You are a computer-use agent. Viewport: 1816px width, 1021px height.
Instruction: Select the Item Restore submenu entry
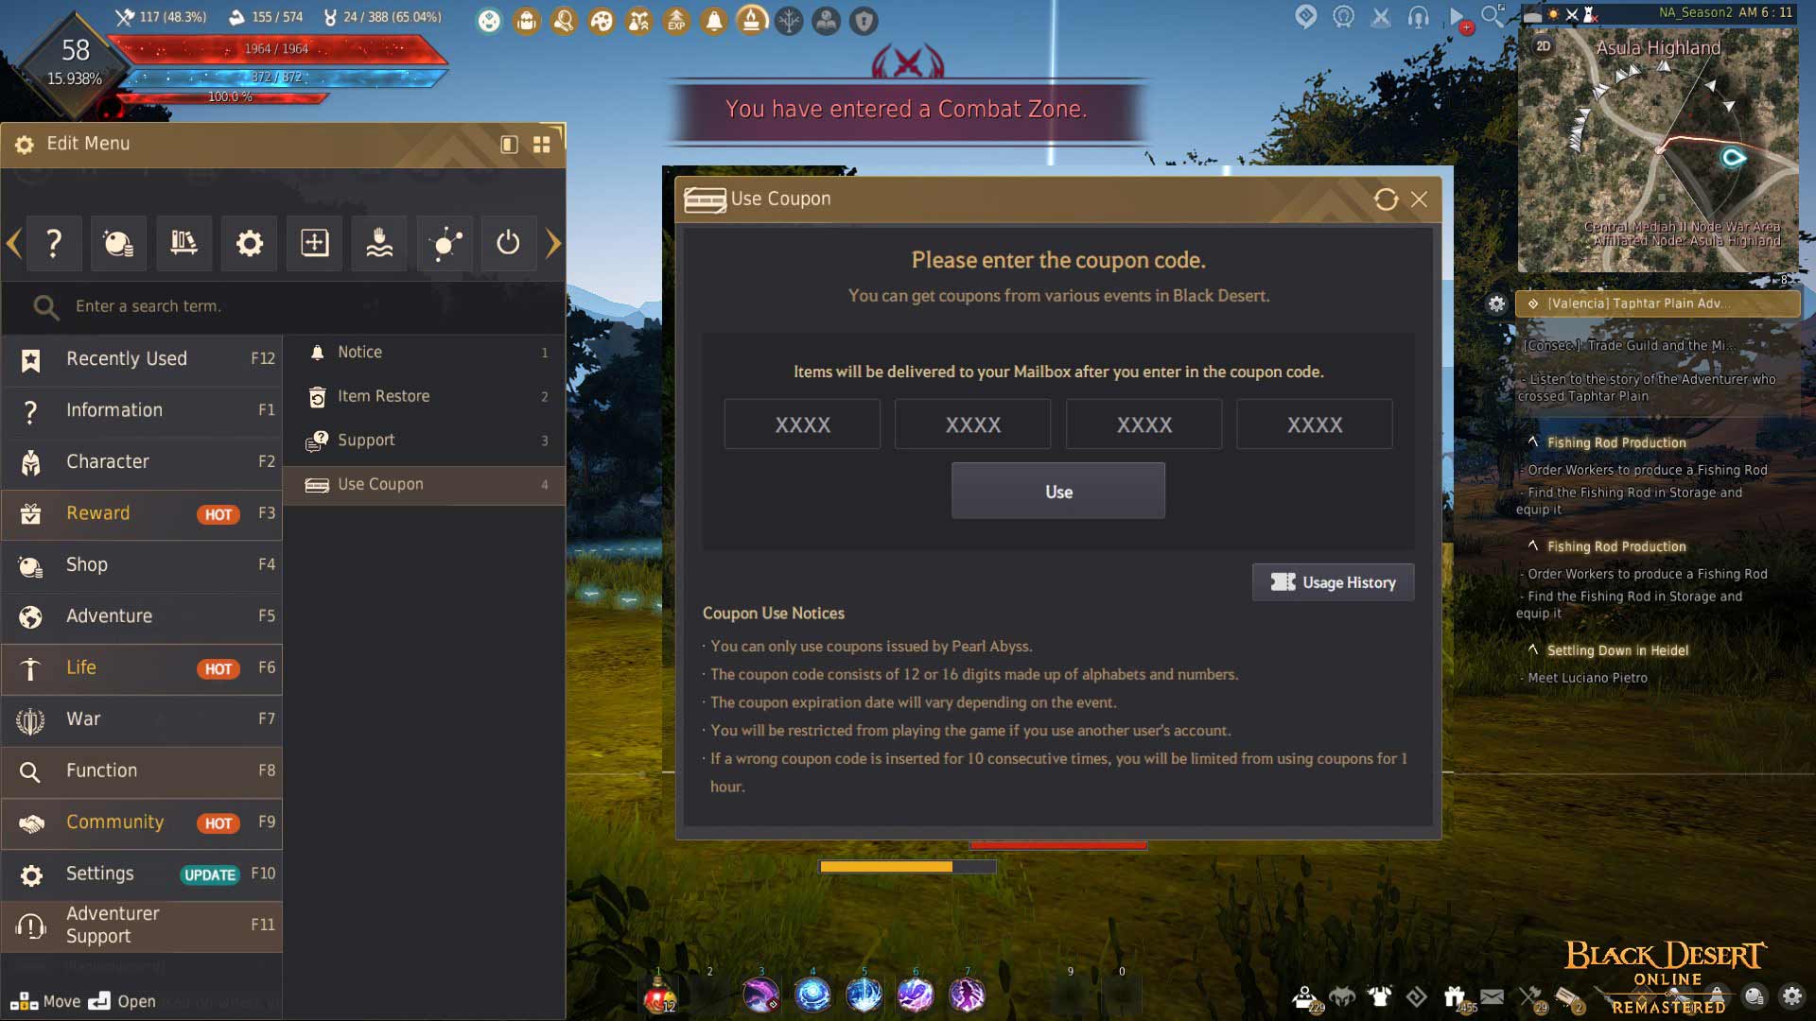coord(424,396)
